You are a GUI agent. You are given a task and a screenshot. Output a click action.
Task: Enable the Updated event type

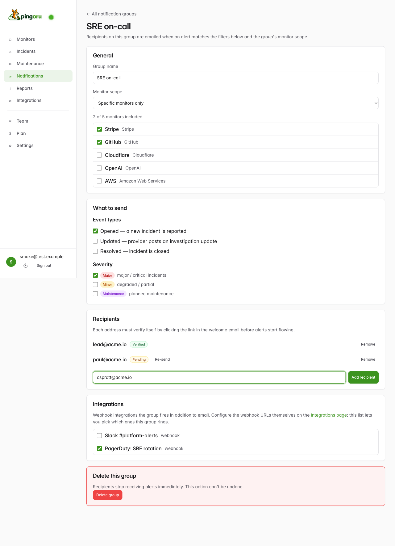(95, 241)
